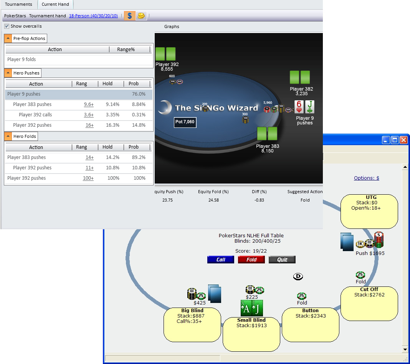410x364 pixels.
Task: Maximize the poker quiz window
Action: [395, 140]
